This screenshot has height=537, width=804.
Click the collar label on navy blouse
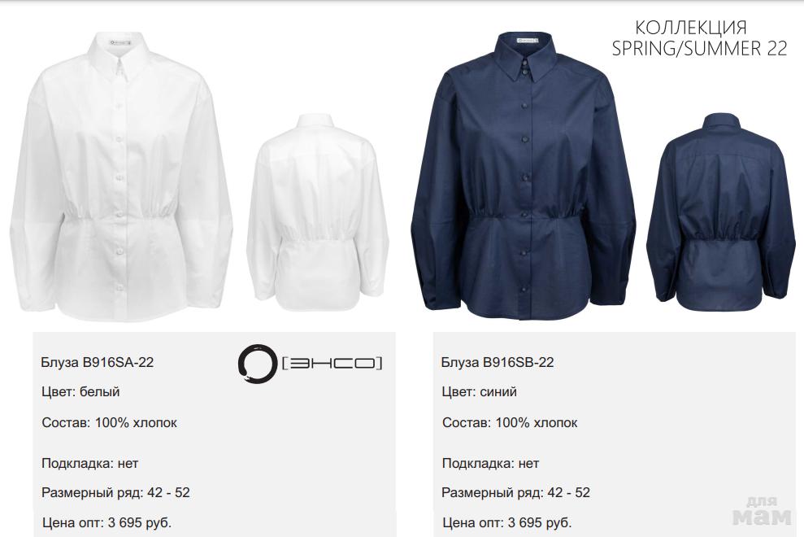pos(524,40)
